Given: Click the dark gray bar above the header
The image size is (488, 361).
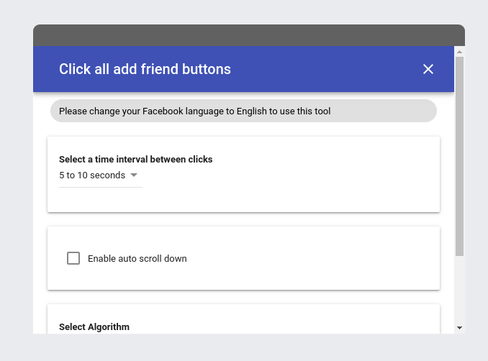Looking at the screenshot, I should pyautogui.click(x=248, y=35).
